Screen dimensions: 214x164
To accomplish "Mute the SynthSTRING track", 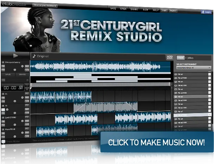I will pos(27,125).
